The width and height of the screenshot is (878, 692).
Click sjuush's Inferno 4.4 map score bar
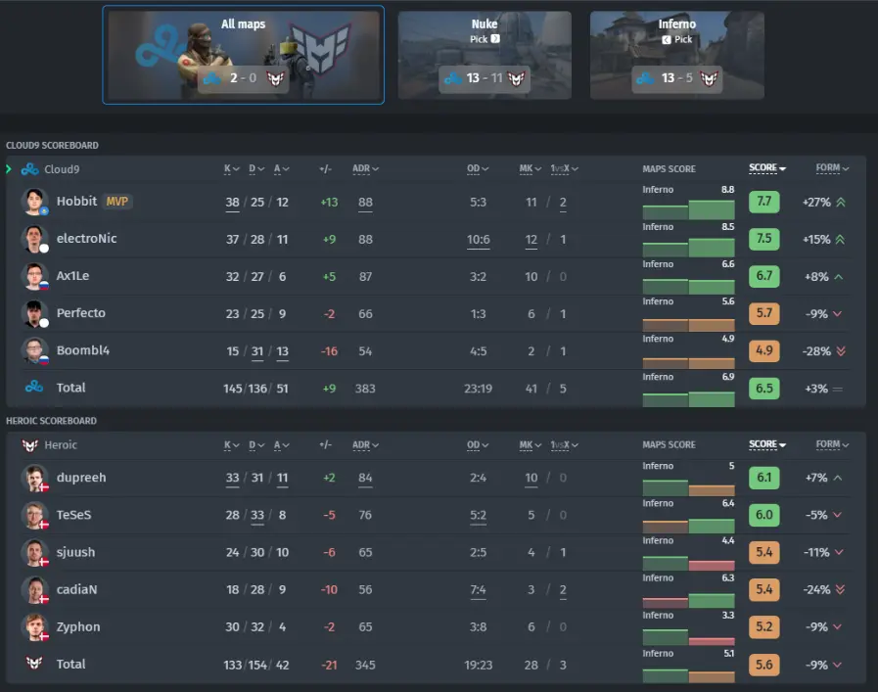click(x=712, y=565)
